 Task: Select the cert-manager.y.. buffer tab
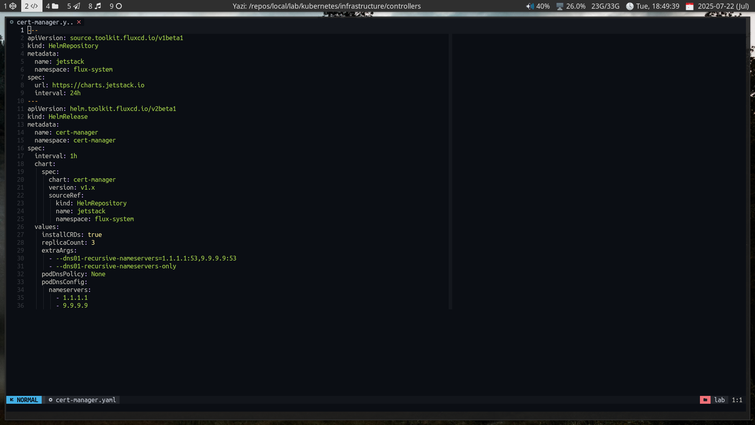44,22
